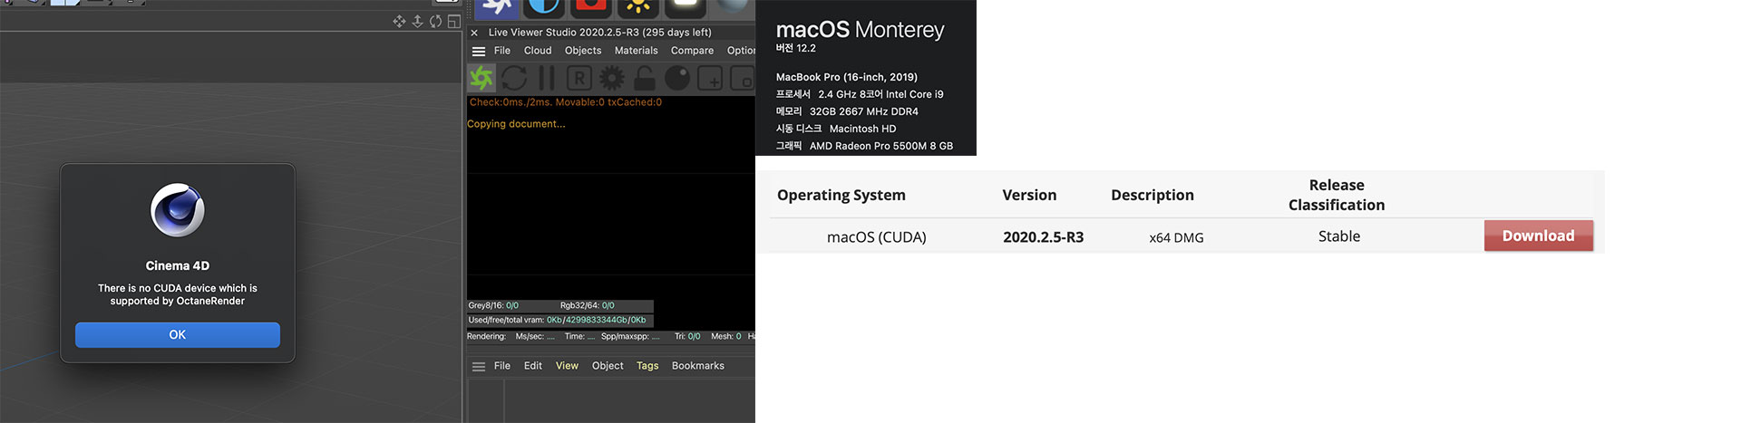Click the clay mode sphere icon
This screenshot has width=1741, height=423.
pos(677,78)
